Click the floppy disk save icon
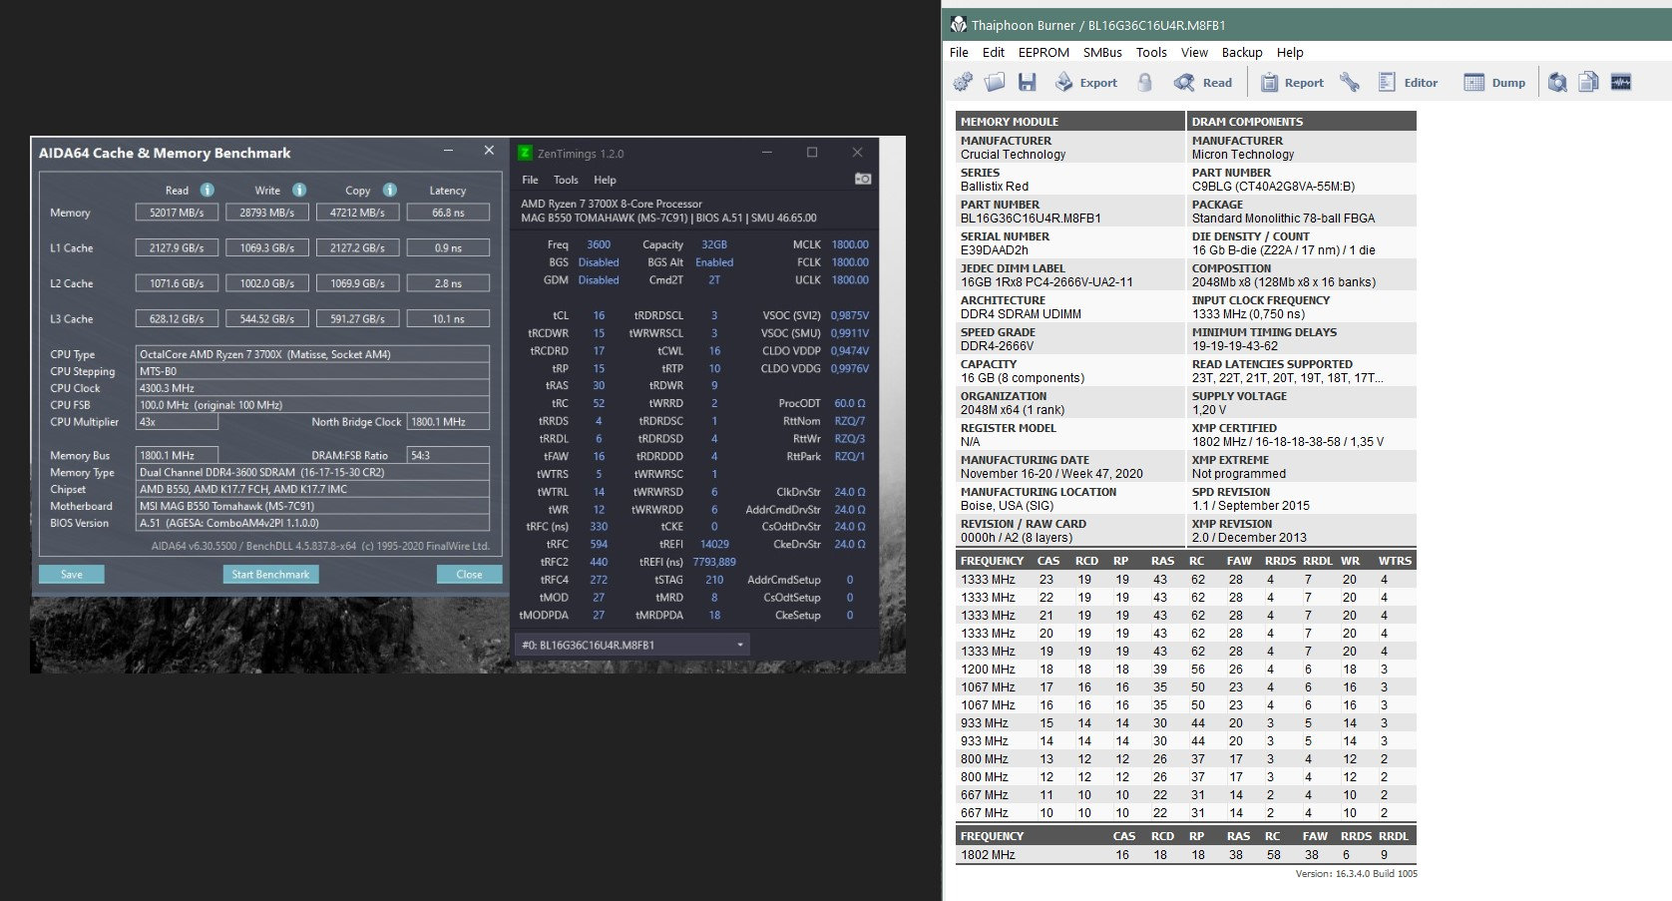This screenshot has width=1672, height=901. coord(1027,83)
